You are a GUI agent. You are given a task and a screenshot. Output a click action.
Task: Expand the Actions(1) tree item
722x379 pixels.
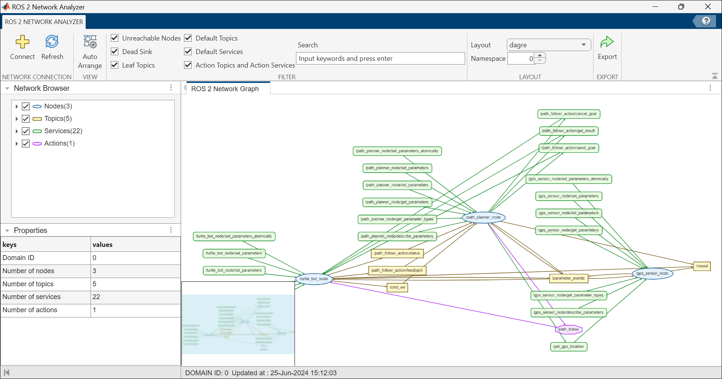[x=17, y=144]
